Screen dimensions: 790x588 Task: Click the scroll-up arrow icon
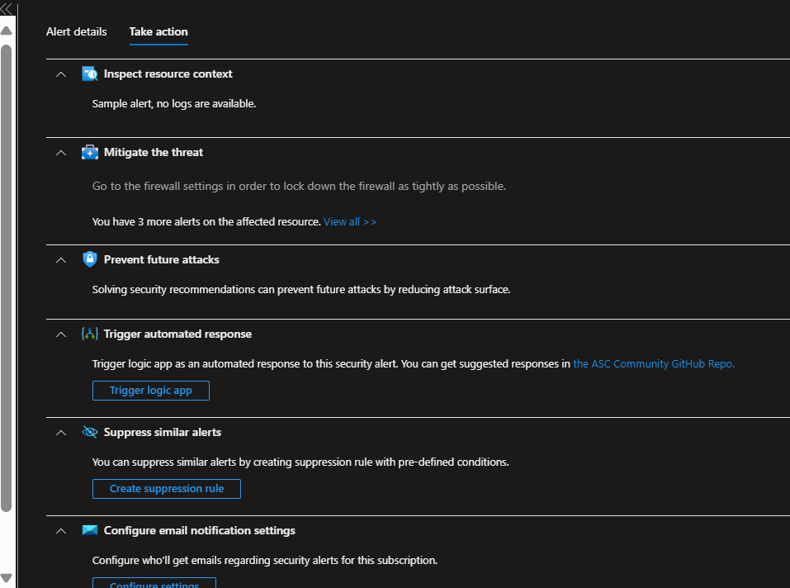[7, 30]
